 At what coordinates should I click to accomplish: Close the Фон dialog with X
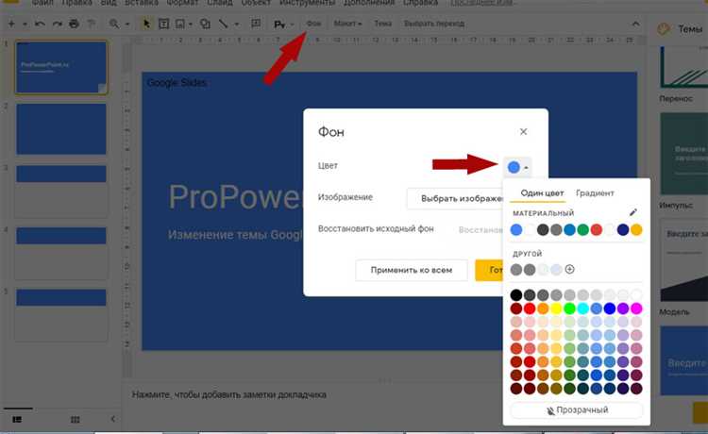pos(523,132)
